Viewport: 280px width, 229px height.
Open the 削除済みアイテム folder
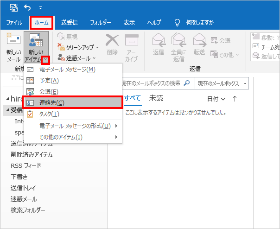(32, 154)
